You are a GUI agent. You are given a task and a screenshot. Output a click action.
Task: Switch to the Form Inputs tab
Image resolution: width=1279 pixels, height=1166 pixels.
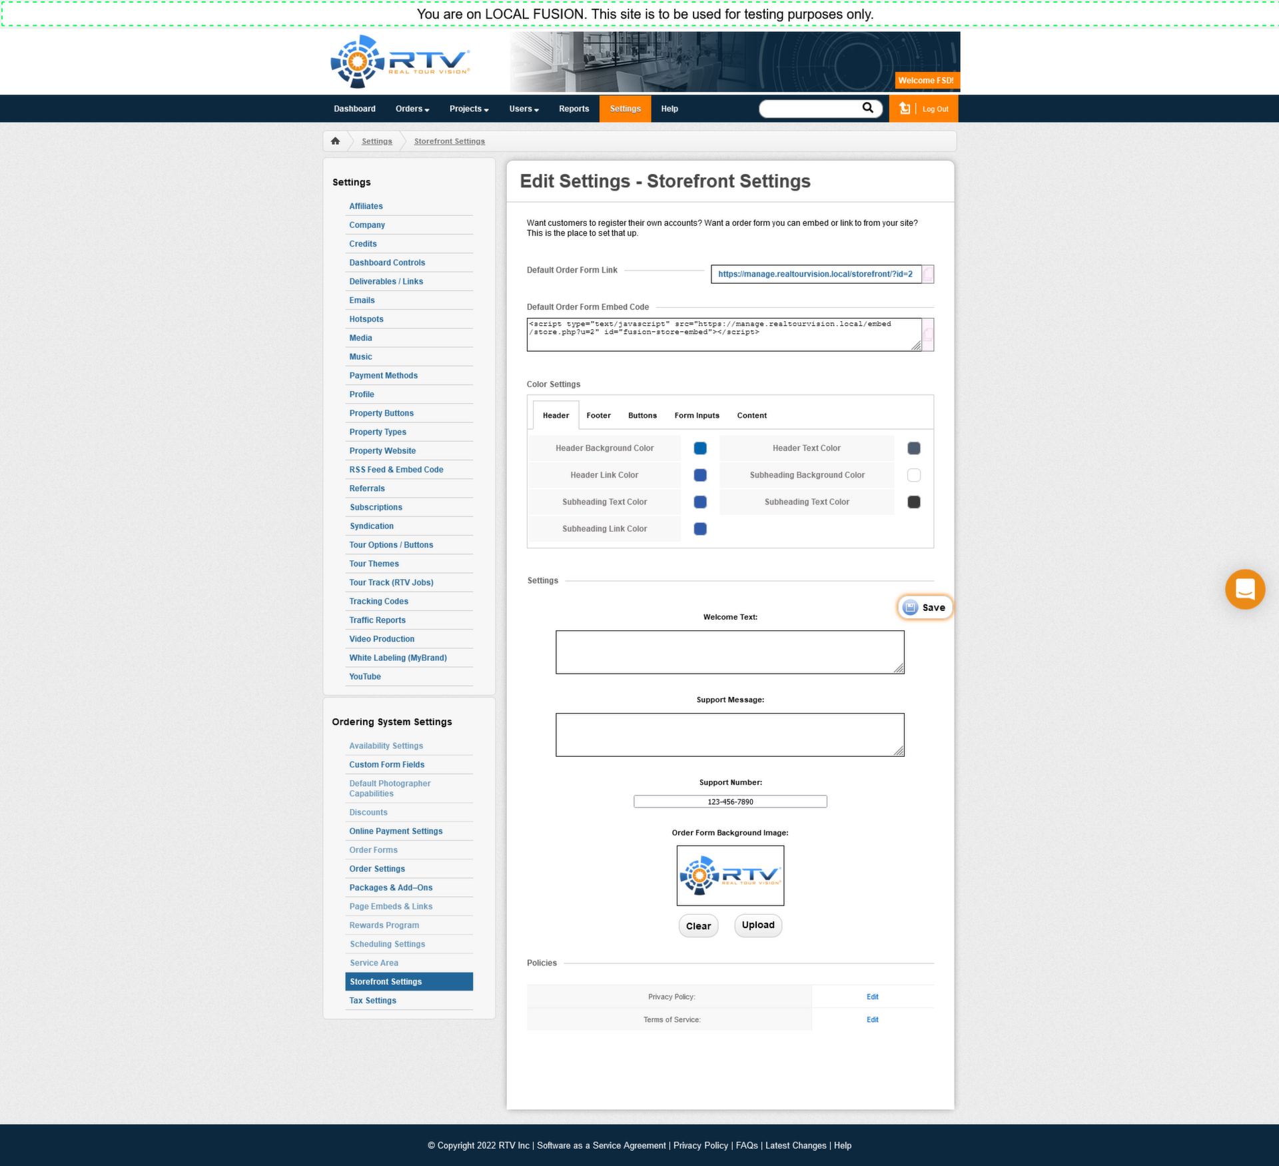point(696,415)
